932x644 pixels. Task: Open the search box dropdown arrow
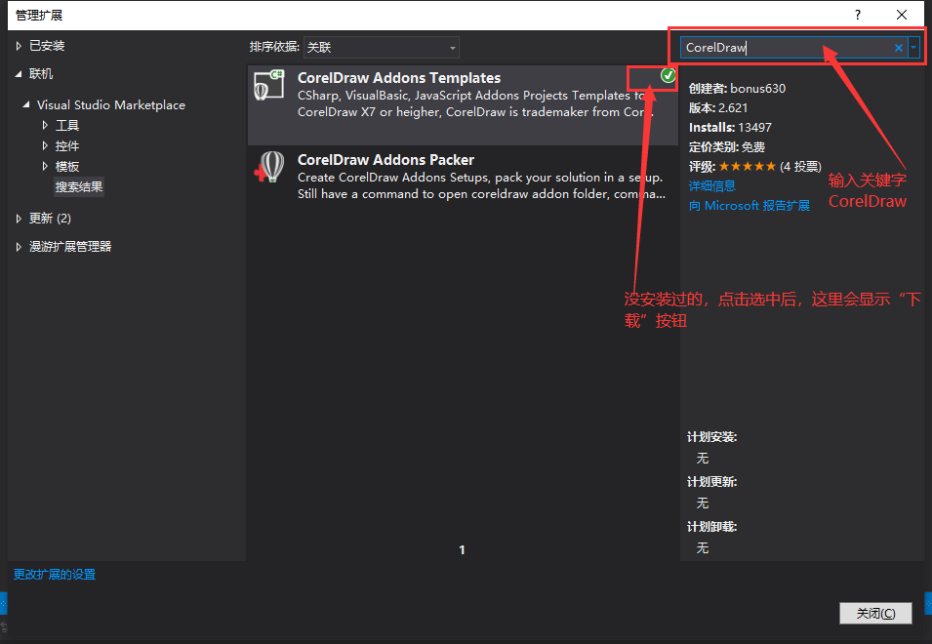[913, 47]
